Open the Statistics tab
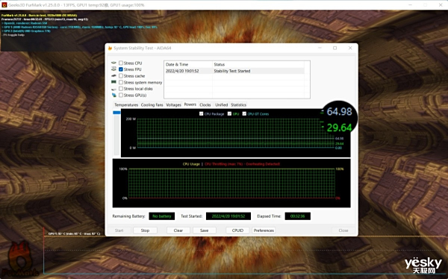This screenshot has height=279, width=448. tap(239, 104)
